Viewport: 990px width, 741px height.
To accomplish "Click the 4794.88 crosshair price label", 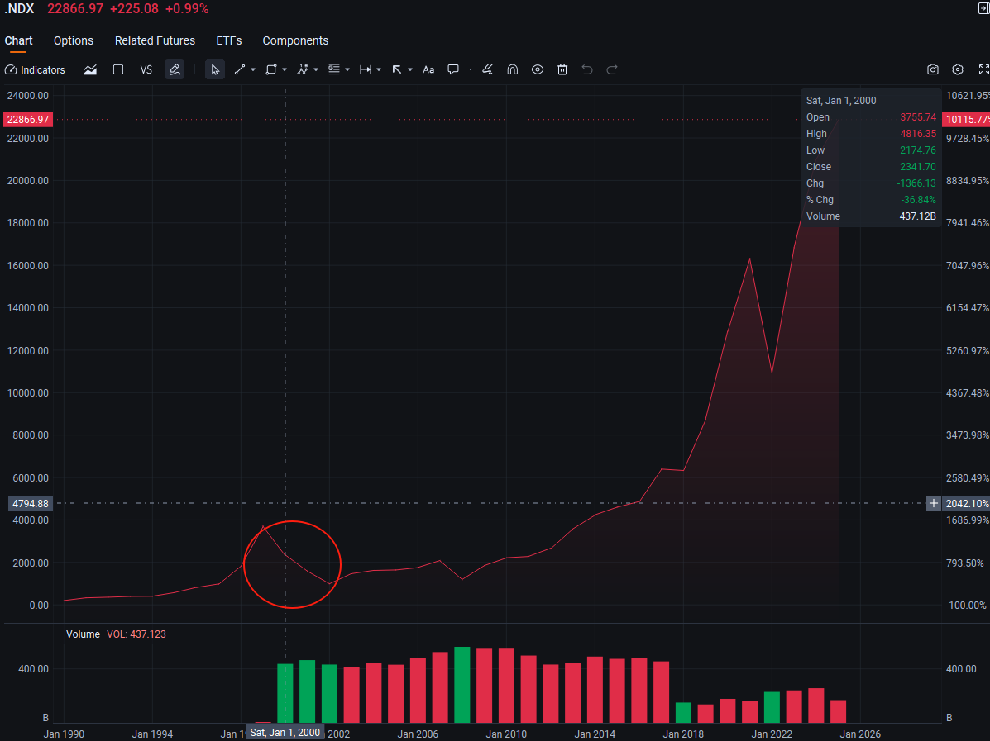I will 31,503.
